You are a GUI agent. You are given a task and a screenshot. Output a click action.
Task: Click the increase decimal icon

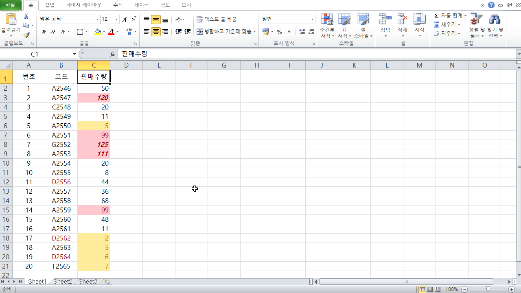click(x=302, y=32)
